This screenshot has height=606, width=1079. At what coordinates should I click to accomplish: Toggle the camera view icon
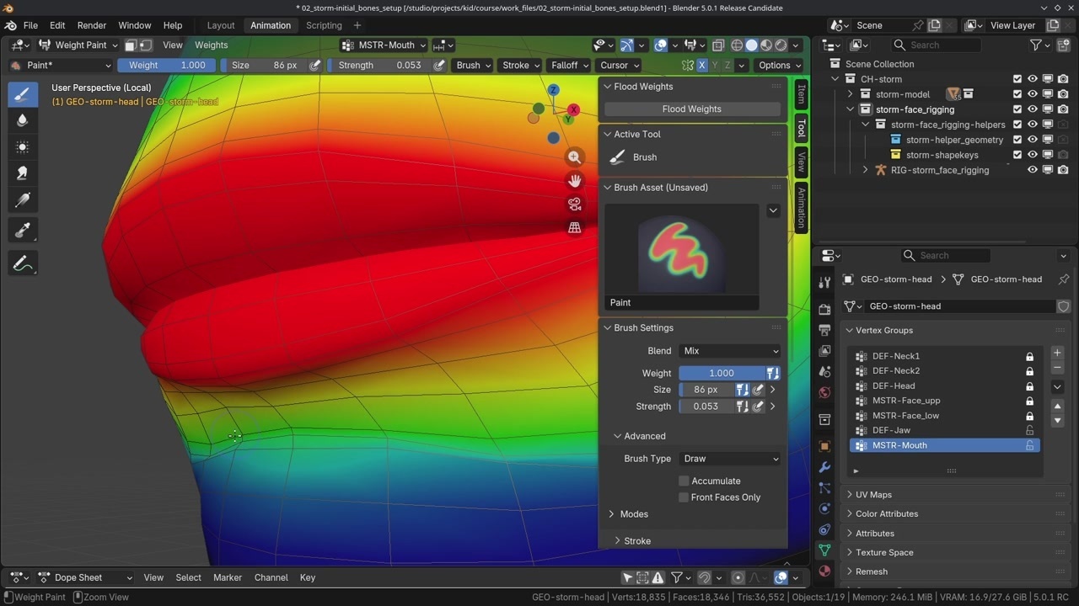[x=574, y=205]
